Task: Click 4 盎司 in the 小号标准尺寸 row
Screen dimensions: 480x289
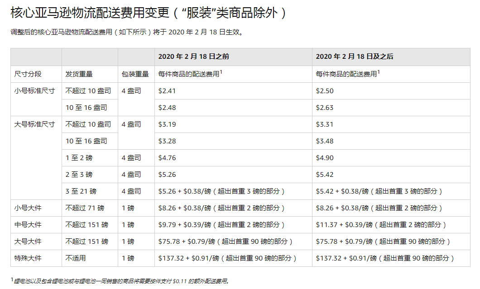Action: click(131, 91)
